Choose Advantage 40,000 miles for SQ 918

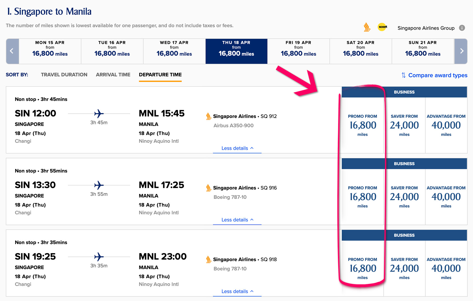point(446,268)
